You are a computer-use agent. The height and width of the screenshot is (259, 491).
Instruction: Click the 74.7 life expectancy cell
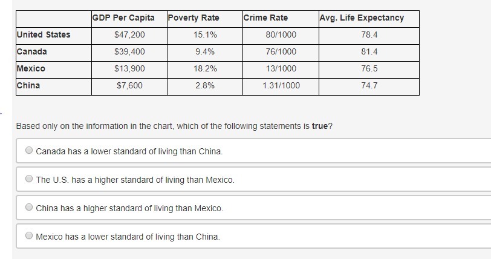pyautogui.click(x=369, y=85)
